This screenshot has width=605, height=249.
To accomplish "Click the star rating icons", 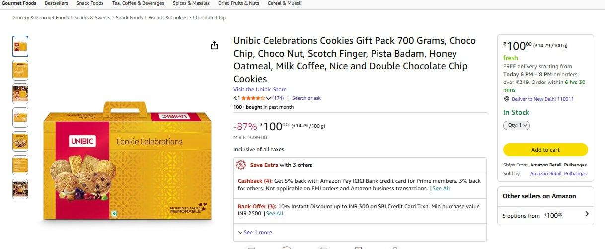I will tap(253, 98).
